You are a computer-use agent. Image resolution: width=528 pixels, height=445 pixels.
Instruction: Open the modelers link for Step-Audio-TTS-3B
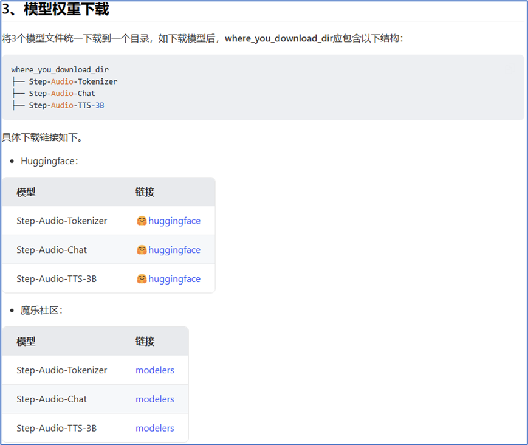tap(155, 428)
